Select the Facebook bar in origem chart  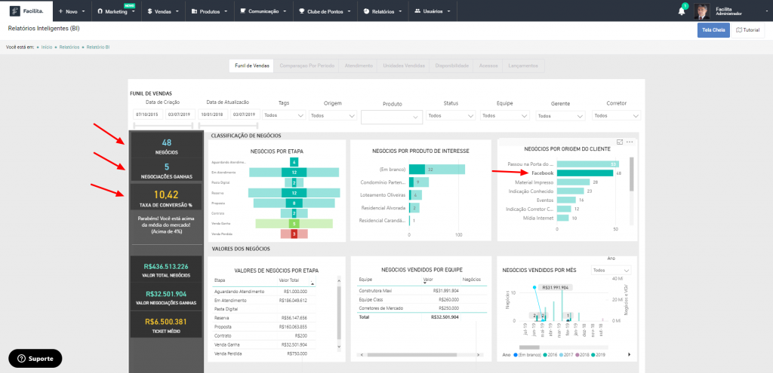click(585, 173)
